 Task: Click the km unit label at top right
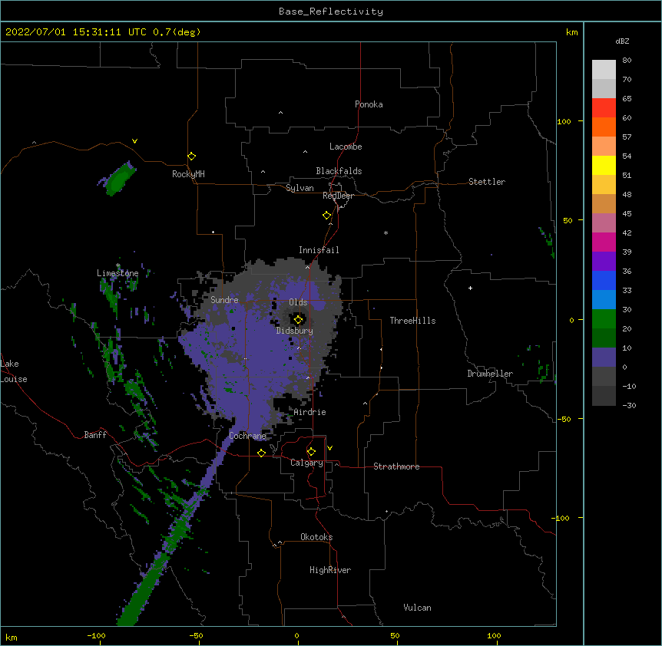tap(572, 32)
